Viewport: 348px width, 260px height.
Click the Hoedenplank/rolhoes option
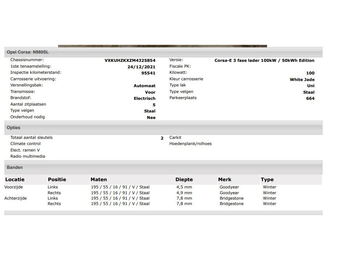pos(191,144)
